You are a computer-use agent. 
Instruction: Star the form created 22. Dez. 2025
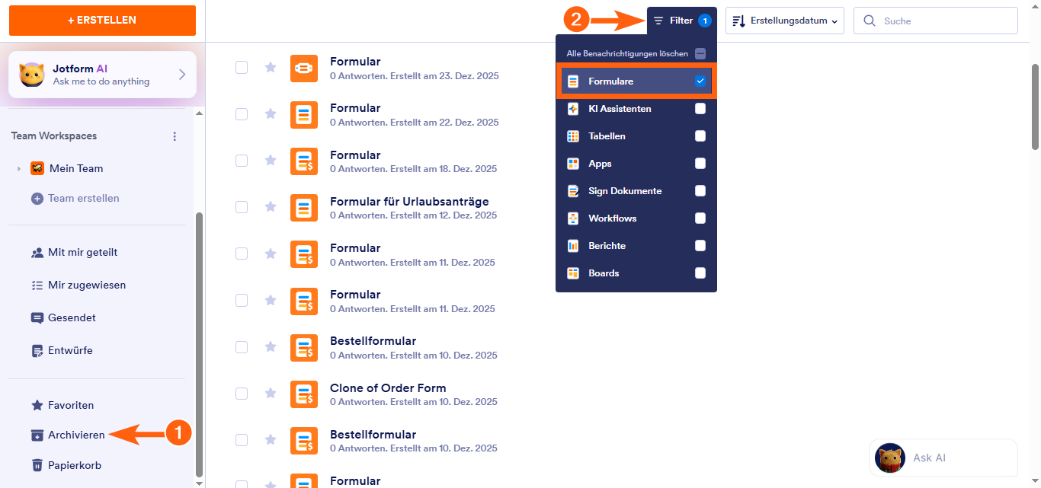point(270,113)
